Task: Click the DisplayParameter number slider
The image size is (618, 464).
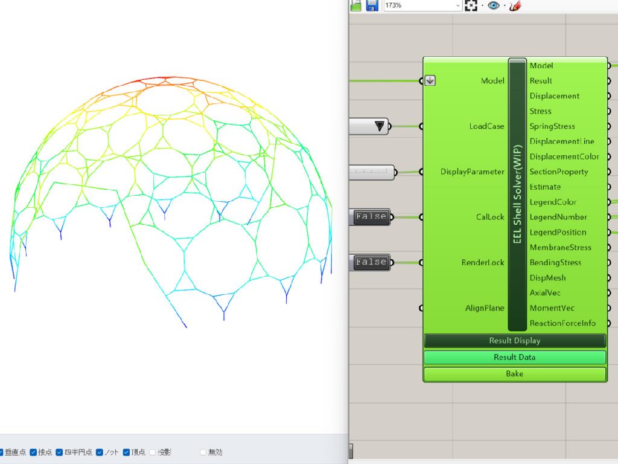Action: [x=371, y=172]
